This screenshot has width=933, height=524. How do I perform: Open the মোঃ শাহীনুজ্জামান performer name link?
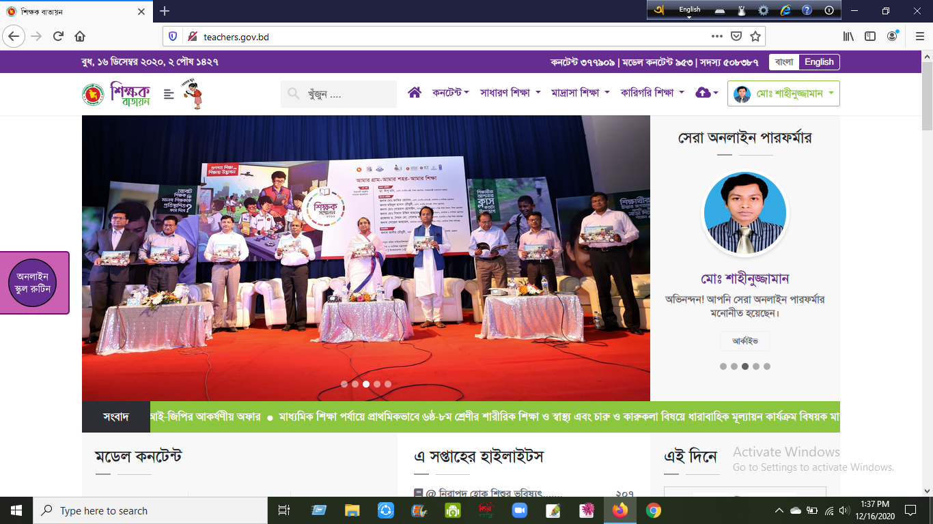[745, 279]
